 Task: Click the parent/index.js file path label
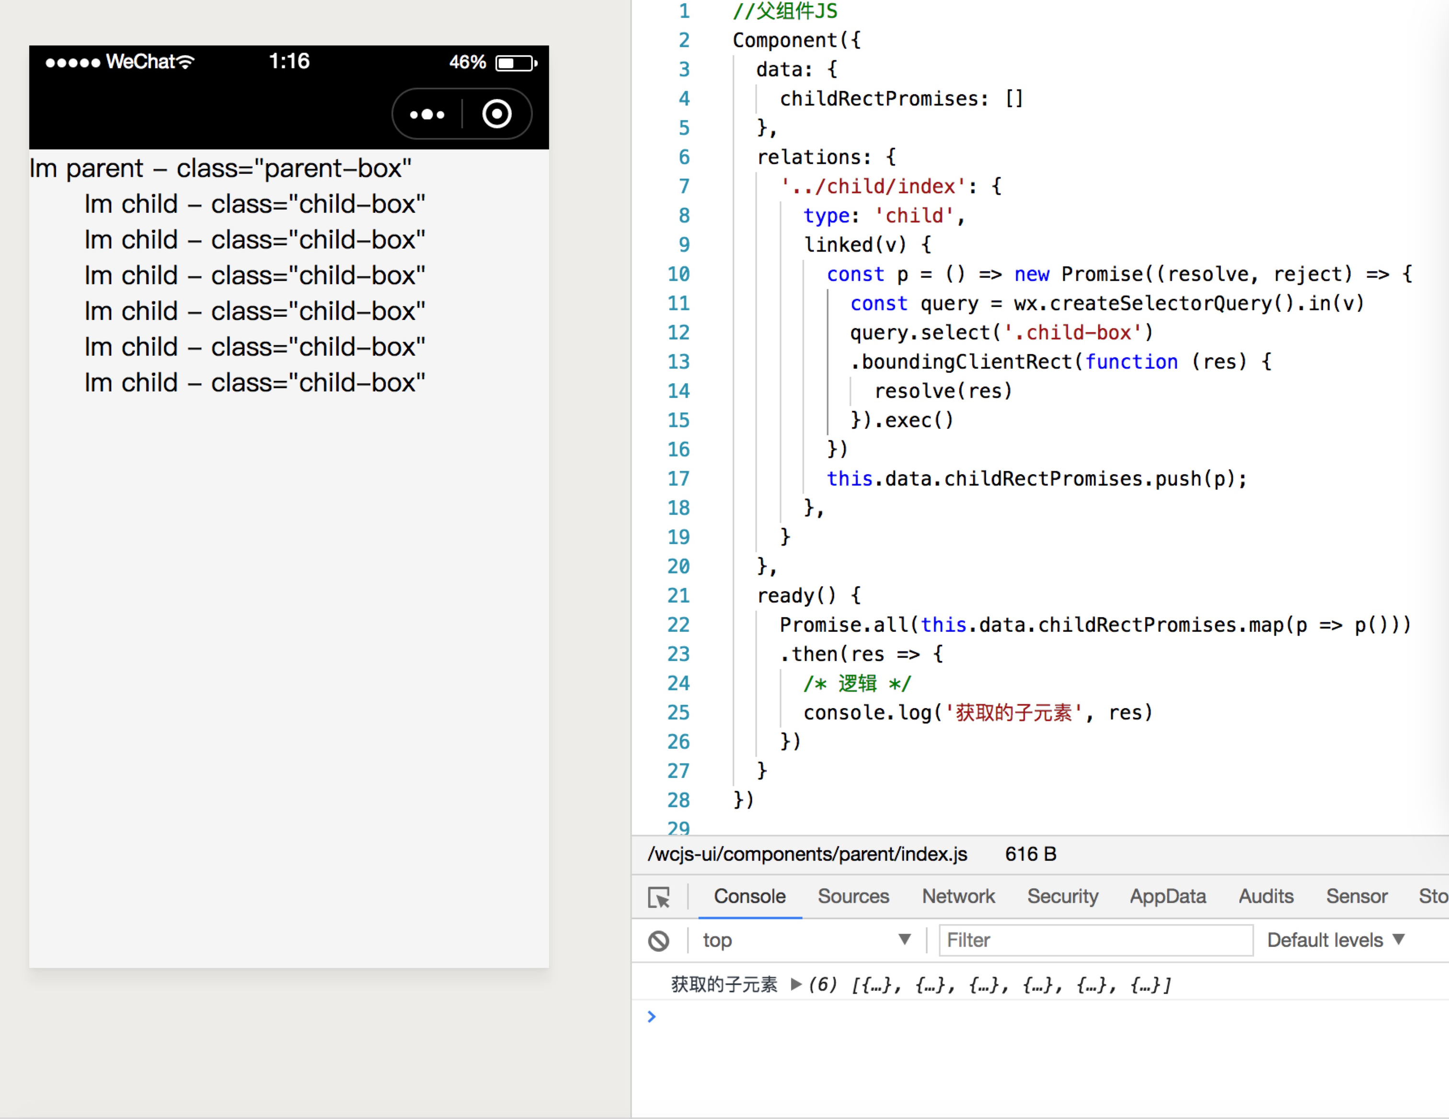tap(807, 854)
